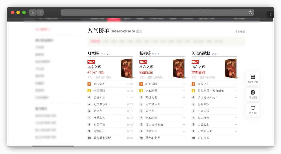281x154 pixels.
Task: Open rank 5 玄鉴仙族 in 阅读指数榜
Action: pyautogui.click(x=203, y=104)
